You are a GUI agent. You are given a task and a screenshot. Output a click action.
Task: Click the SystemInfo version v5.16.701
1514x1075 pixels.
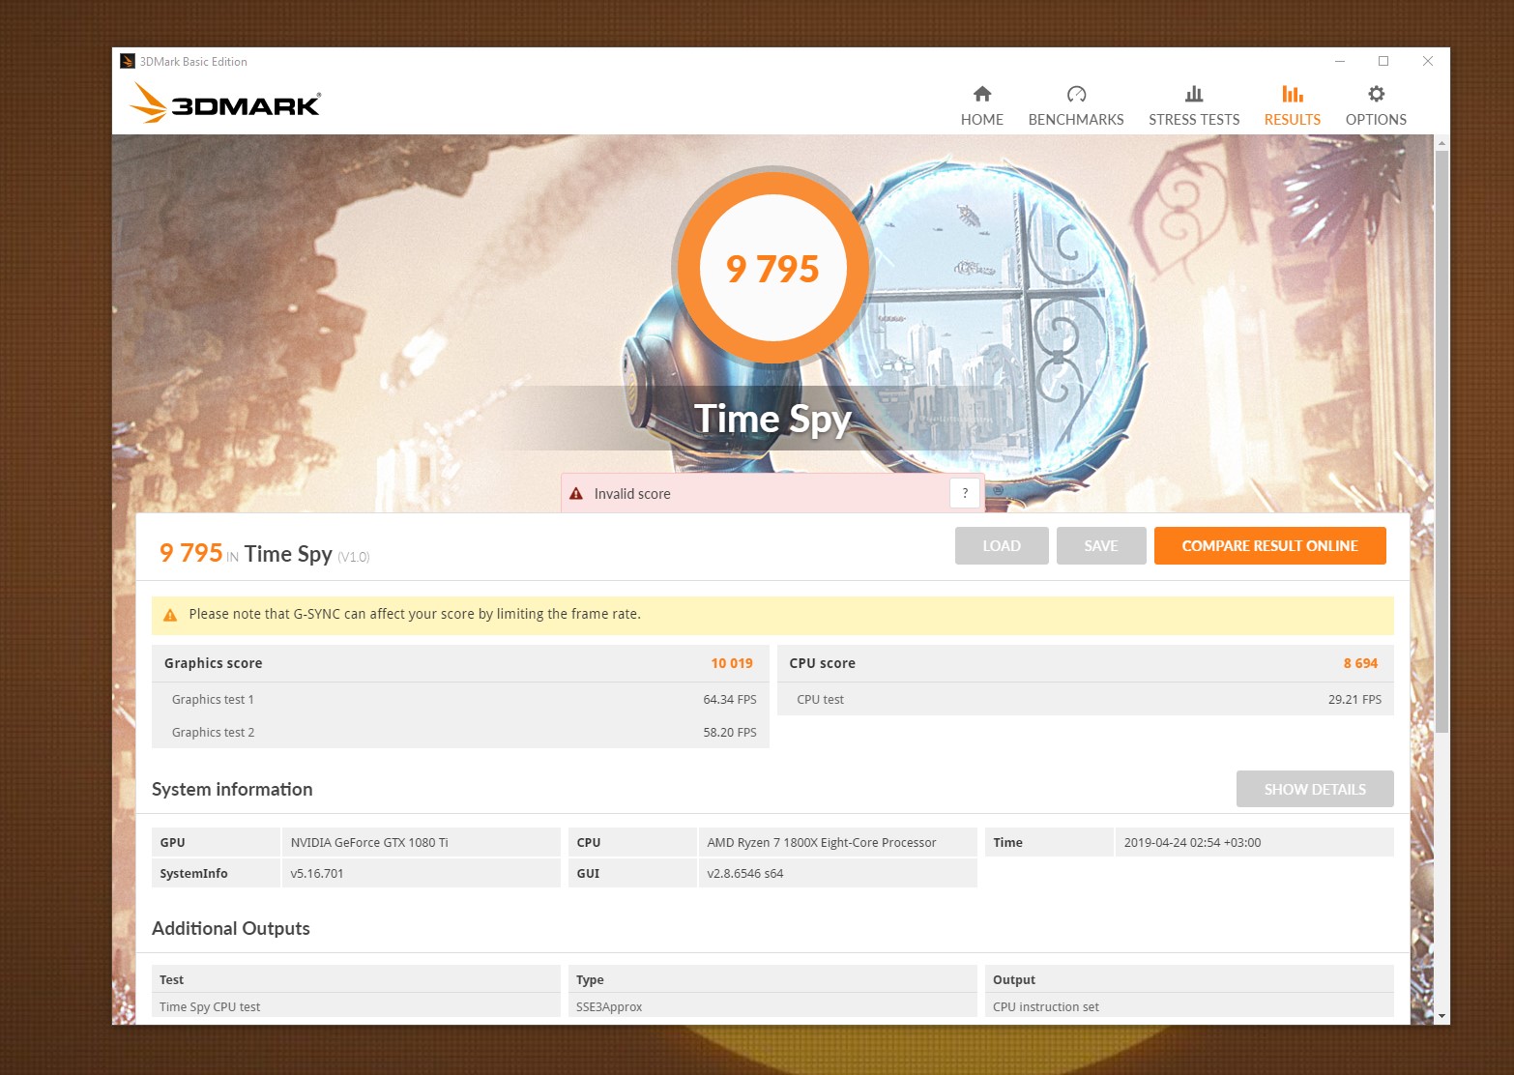click(x=317, y=873)
